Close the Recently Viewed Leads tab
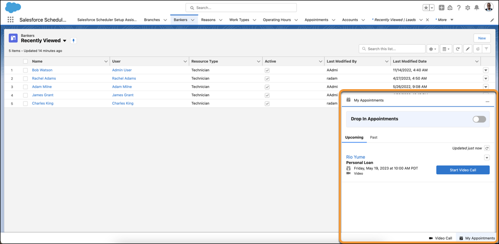 pyautogui.click(x=427, y=20)
